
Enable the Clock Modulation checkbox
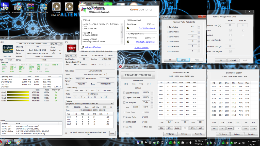point(124,93)
